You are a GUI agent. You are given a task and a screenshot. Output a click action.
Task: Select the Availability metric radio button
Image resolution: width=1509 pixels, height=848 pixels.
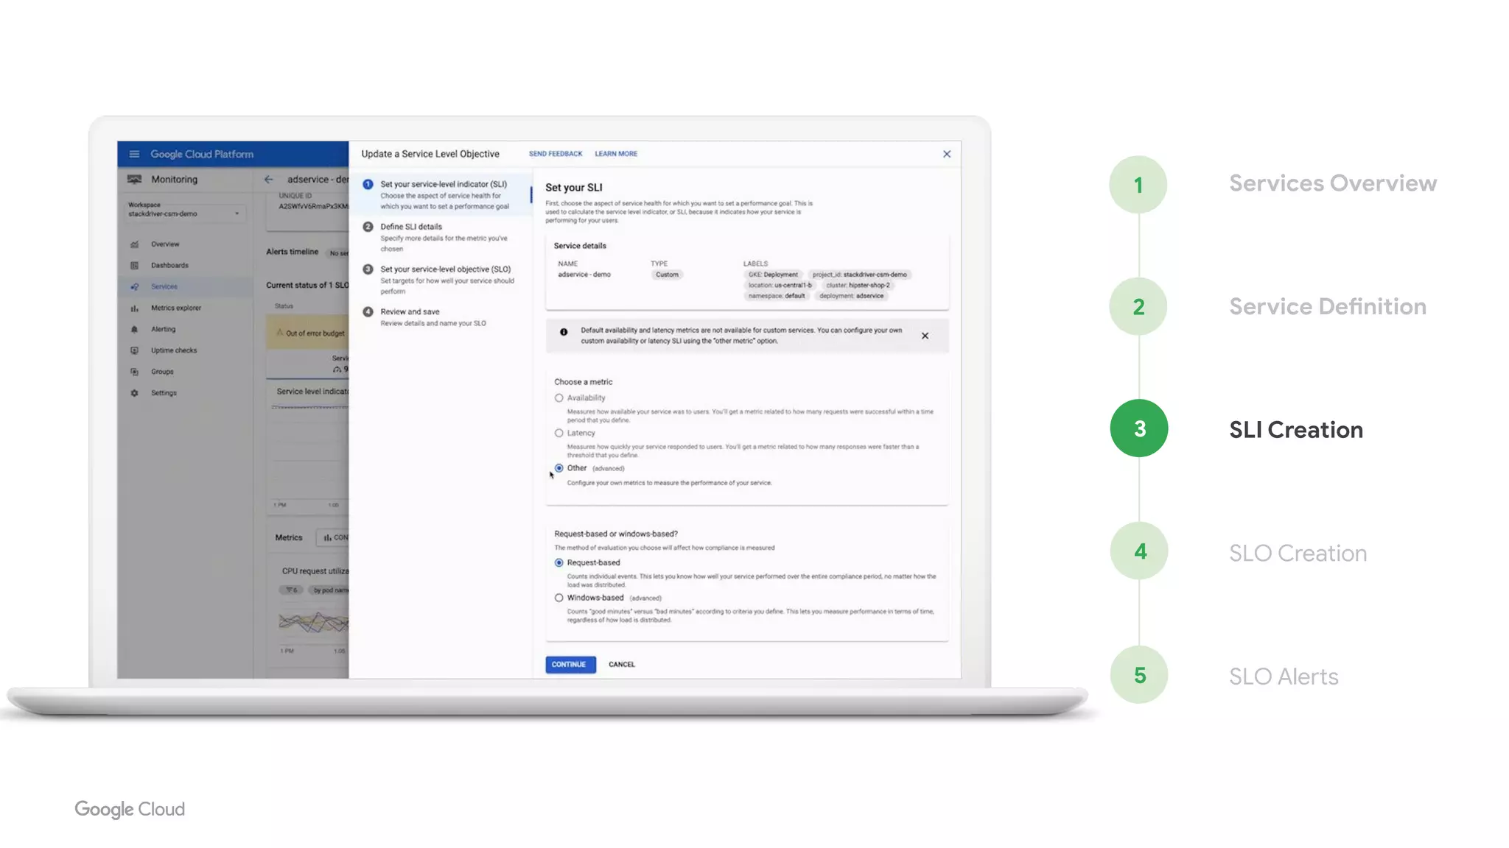(559, 398)
